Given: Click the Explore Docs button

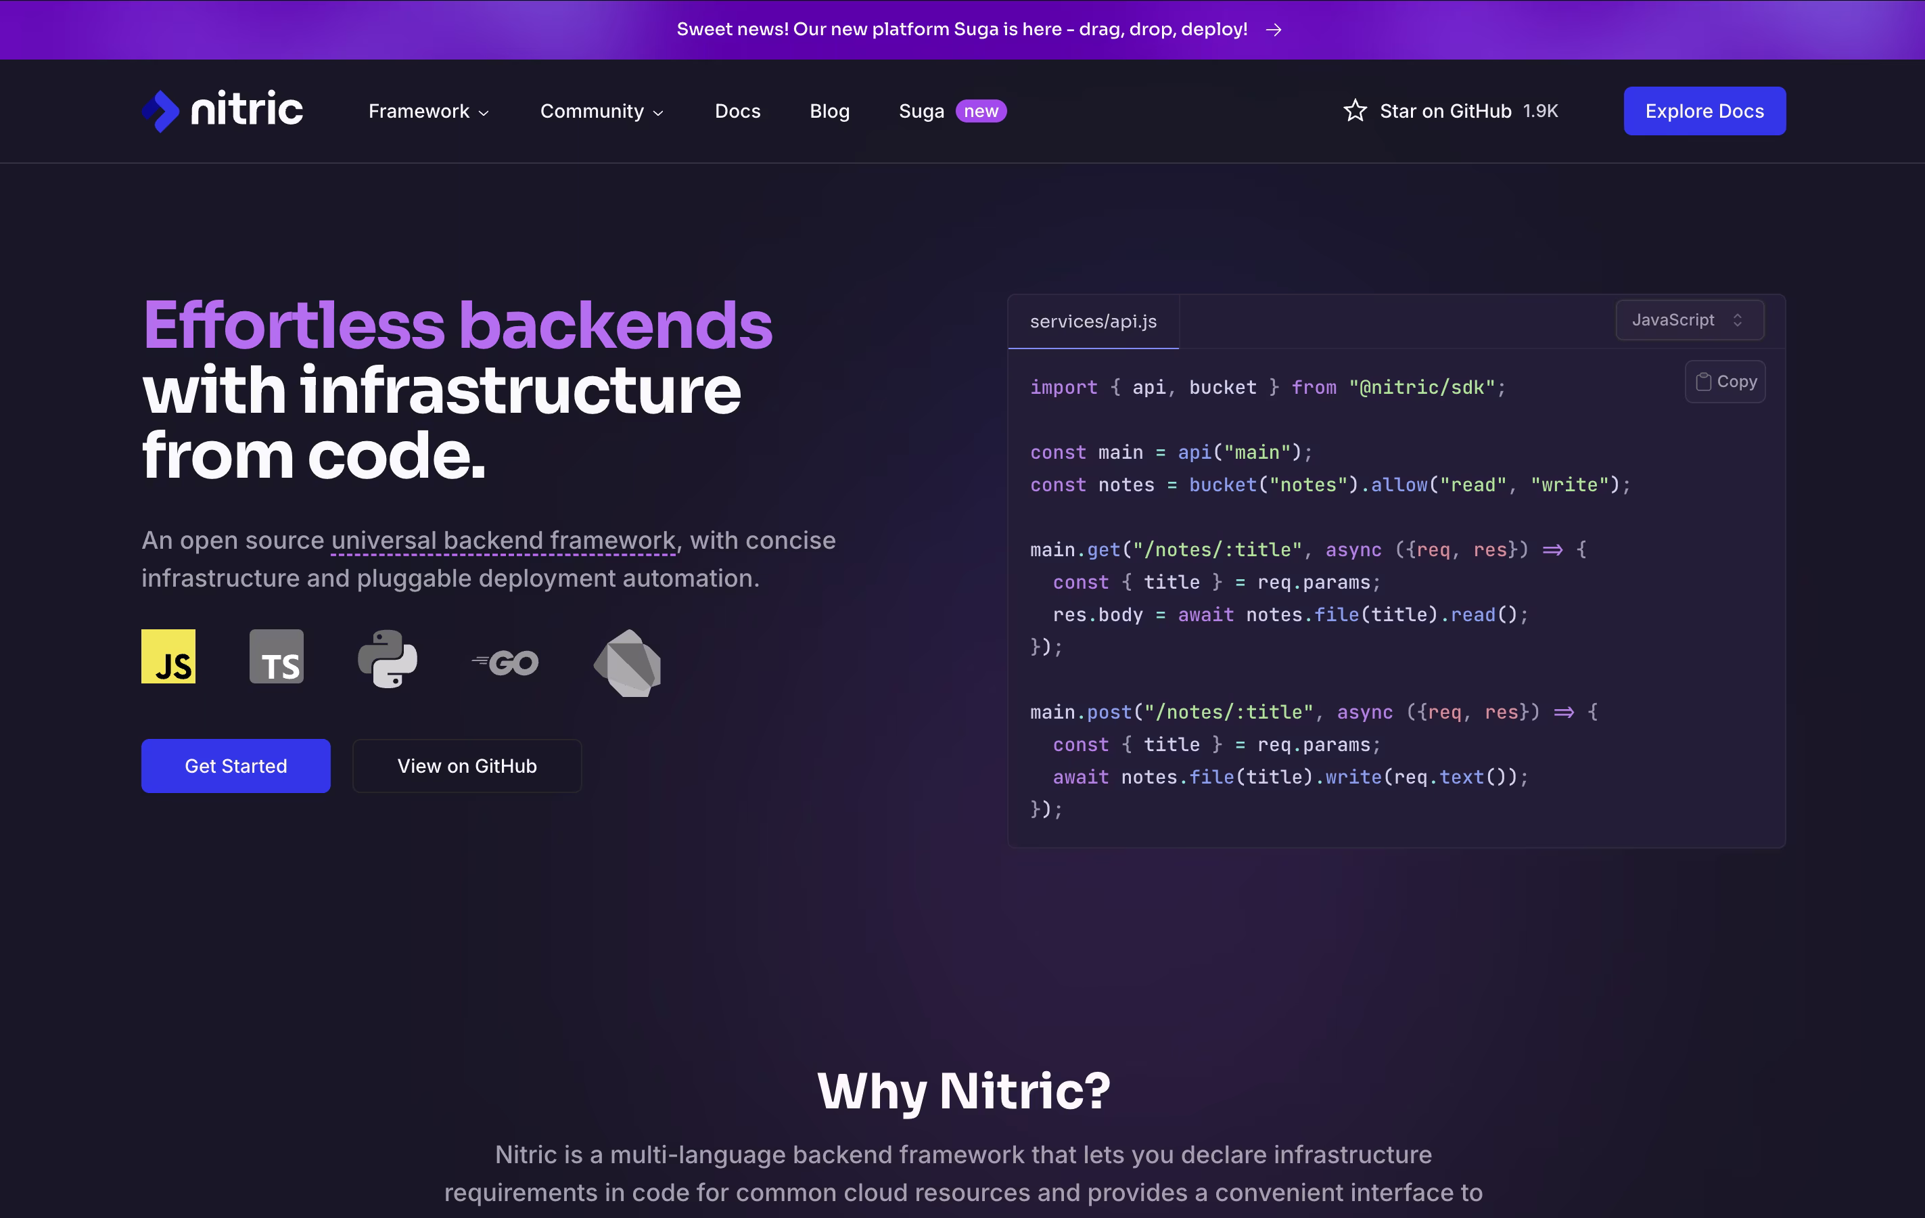Looking at the screenshot, I should click(1704, 111).
